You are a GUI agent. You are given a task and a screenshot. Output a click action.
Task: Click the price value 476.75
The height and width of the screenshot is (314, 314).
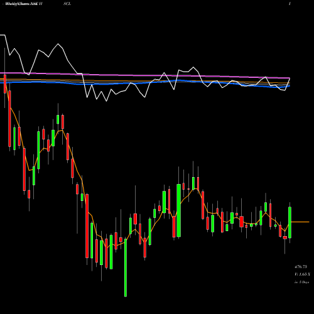pos(301,267)
